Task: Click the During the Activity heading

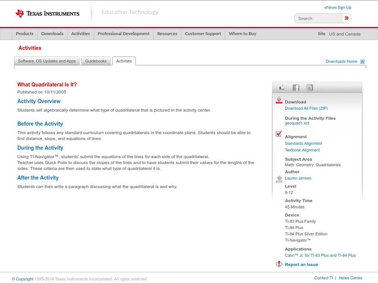Action: pos(40,148)
